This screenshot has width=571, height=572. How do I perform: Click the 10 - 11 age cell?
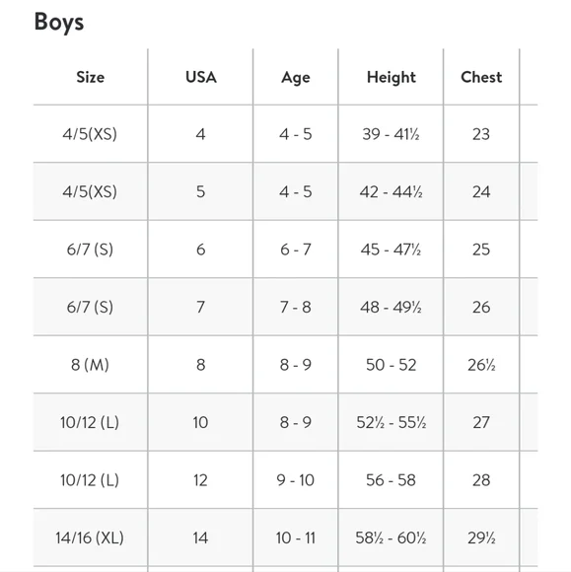click(296, 537)
